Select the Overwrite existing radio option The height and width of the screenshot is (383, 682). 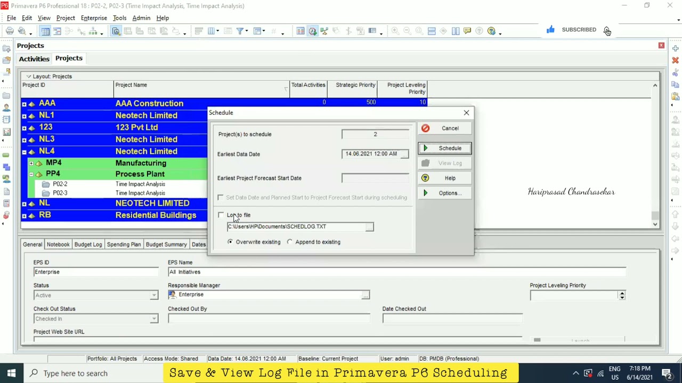tap(230, 242)
